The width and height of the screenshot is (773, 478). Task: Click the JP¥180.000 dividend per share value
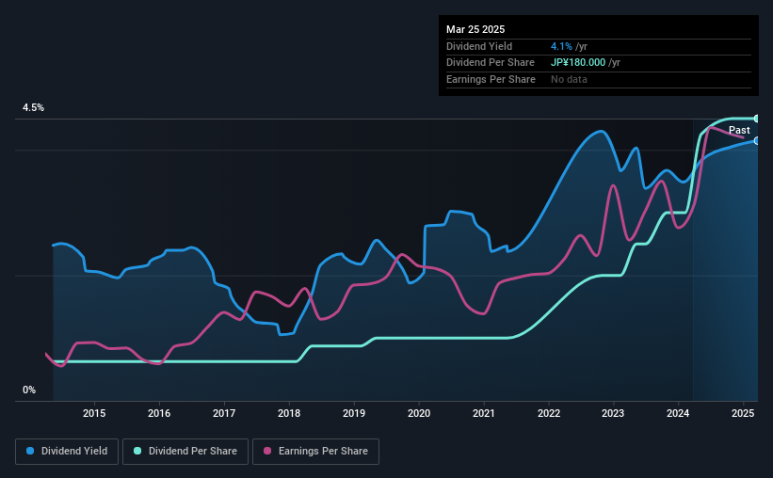pos(578,63)
